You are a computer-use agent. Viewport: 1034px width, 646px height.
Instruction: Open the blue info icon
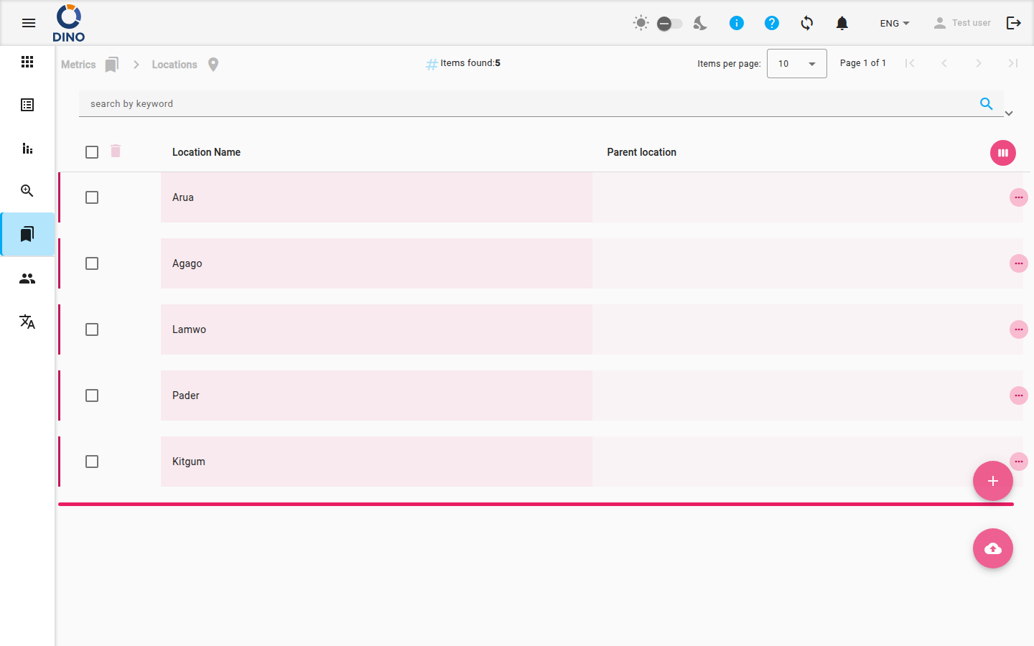737,23
